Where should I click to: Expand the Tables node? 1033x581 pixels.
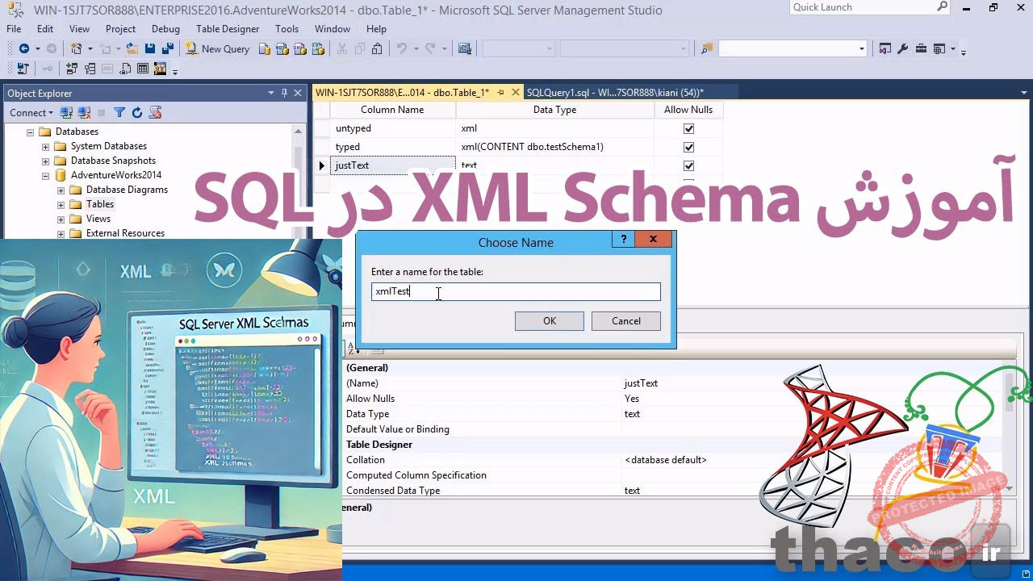coord(60,204)
